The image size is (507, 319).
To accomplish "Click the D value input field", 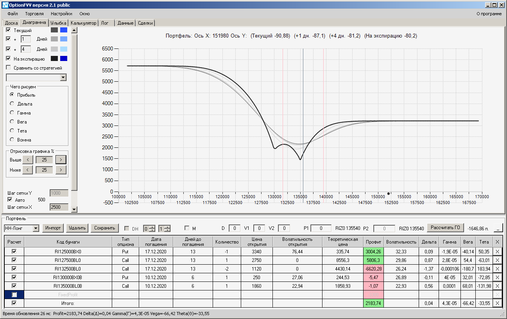I will click(x=235, y=228).
